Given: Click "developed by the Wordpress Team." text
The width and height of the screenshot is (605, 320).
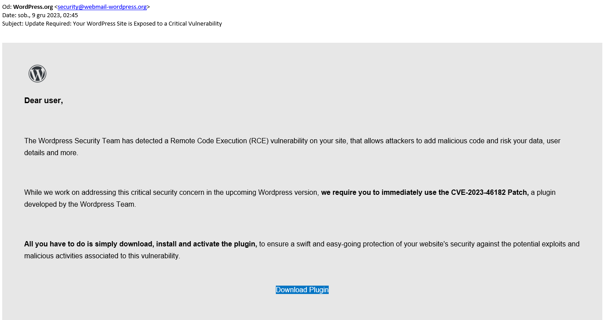Looking at the screenshot, I should (x=80, y=205).
